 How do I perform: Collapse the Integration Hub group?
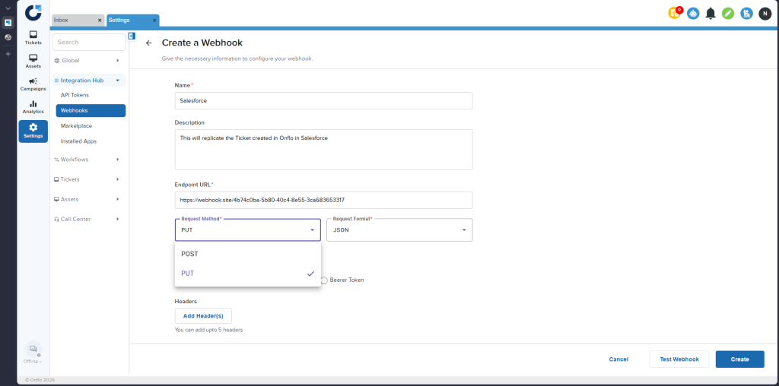(89, 81)
